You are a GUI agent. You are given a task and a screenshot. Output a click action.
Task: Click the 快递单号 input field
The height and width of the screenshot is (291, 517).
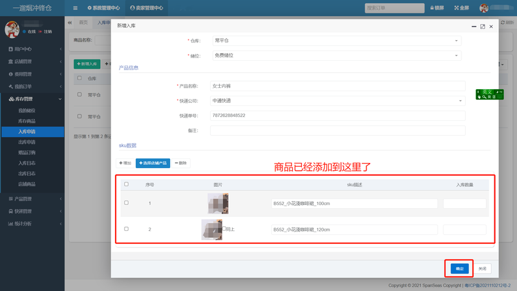(x=337, y=116)
